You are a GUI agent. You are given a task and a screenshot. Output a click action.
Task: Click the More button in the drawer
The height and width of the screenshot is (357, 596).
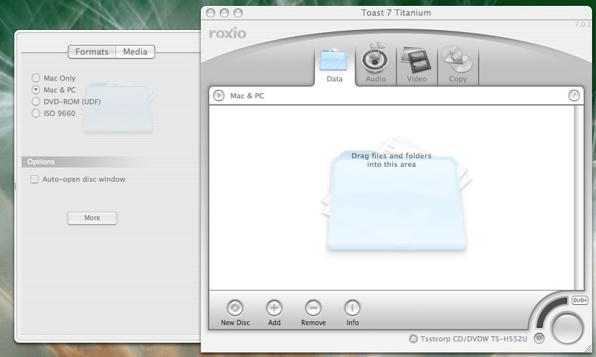[x=92, y=218]
